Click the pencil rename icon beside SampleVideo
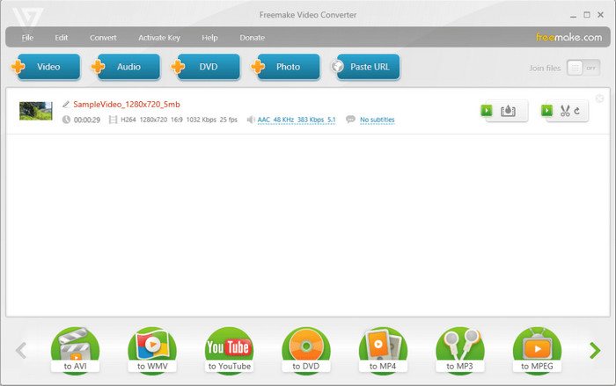 pos(66,105)
